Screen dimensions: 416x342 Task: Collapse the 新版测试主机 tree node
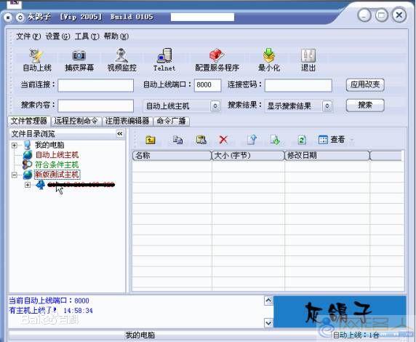tap(15, 175)
